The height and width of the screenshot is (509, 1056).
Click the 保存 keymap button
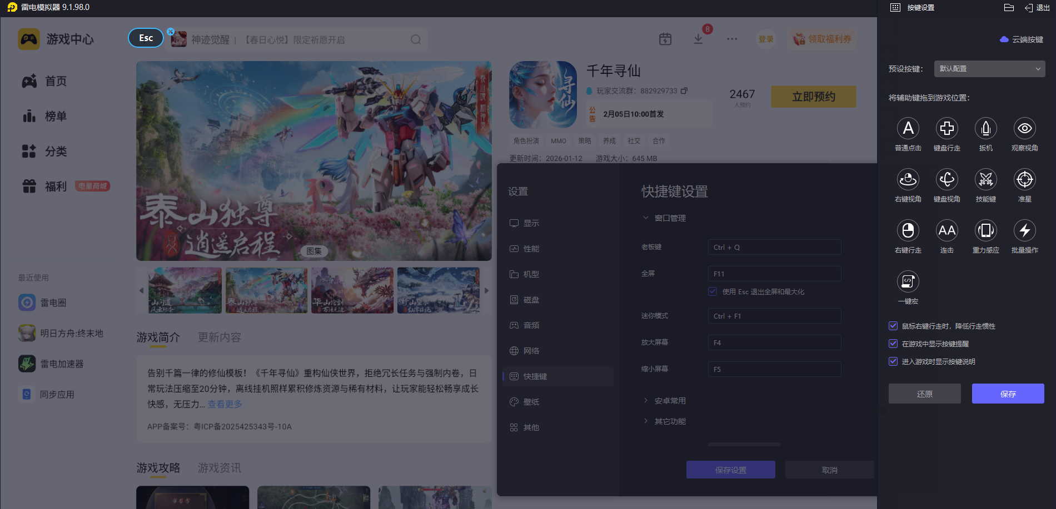click(x=1008, y=394)
